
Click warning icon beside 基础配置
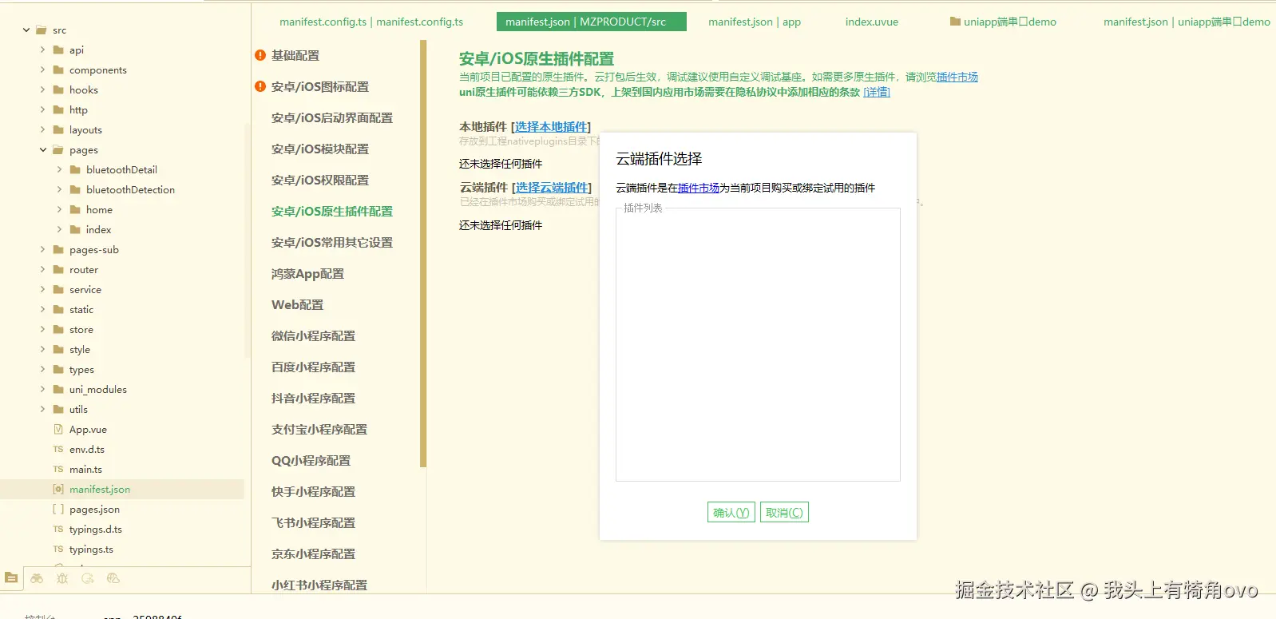point(260,55)
